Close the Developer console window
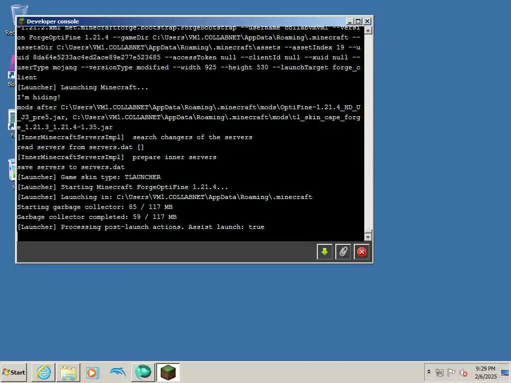 [367, 21]
